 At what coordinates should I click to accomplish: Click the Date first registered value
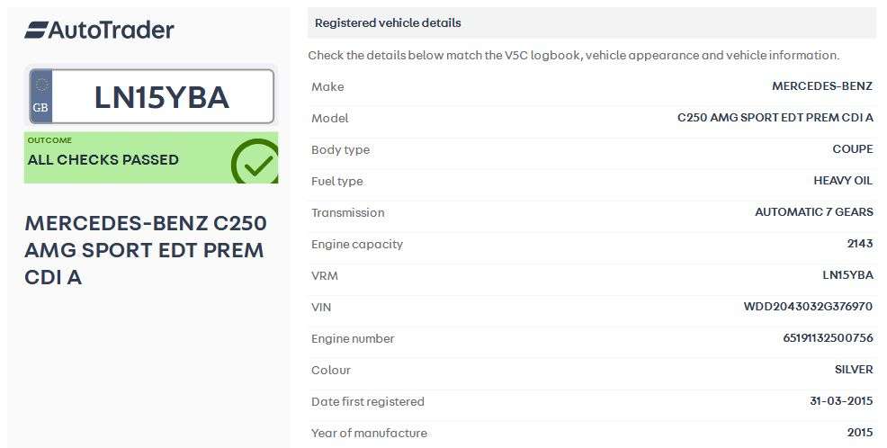(x=840, y=401)
